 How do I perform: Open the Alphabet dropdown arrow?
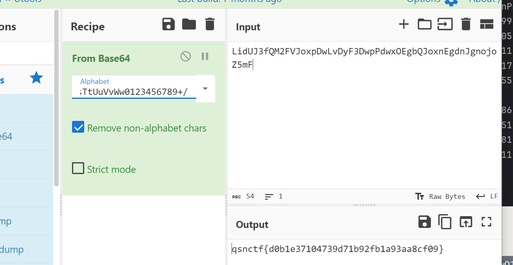[x=205, y=89]
